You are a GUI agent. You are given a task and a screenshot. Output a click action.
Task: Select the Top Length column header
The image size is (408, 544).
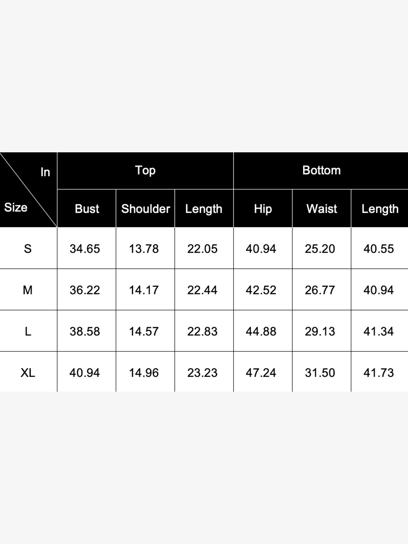[x=204, y=209]
